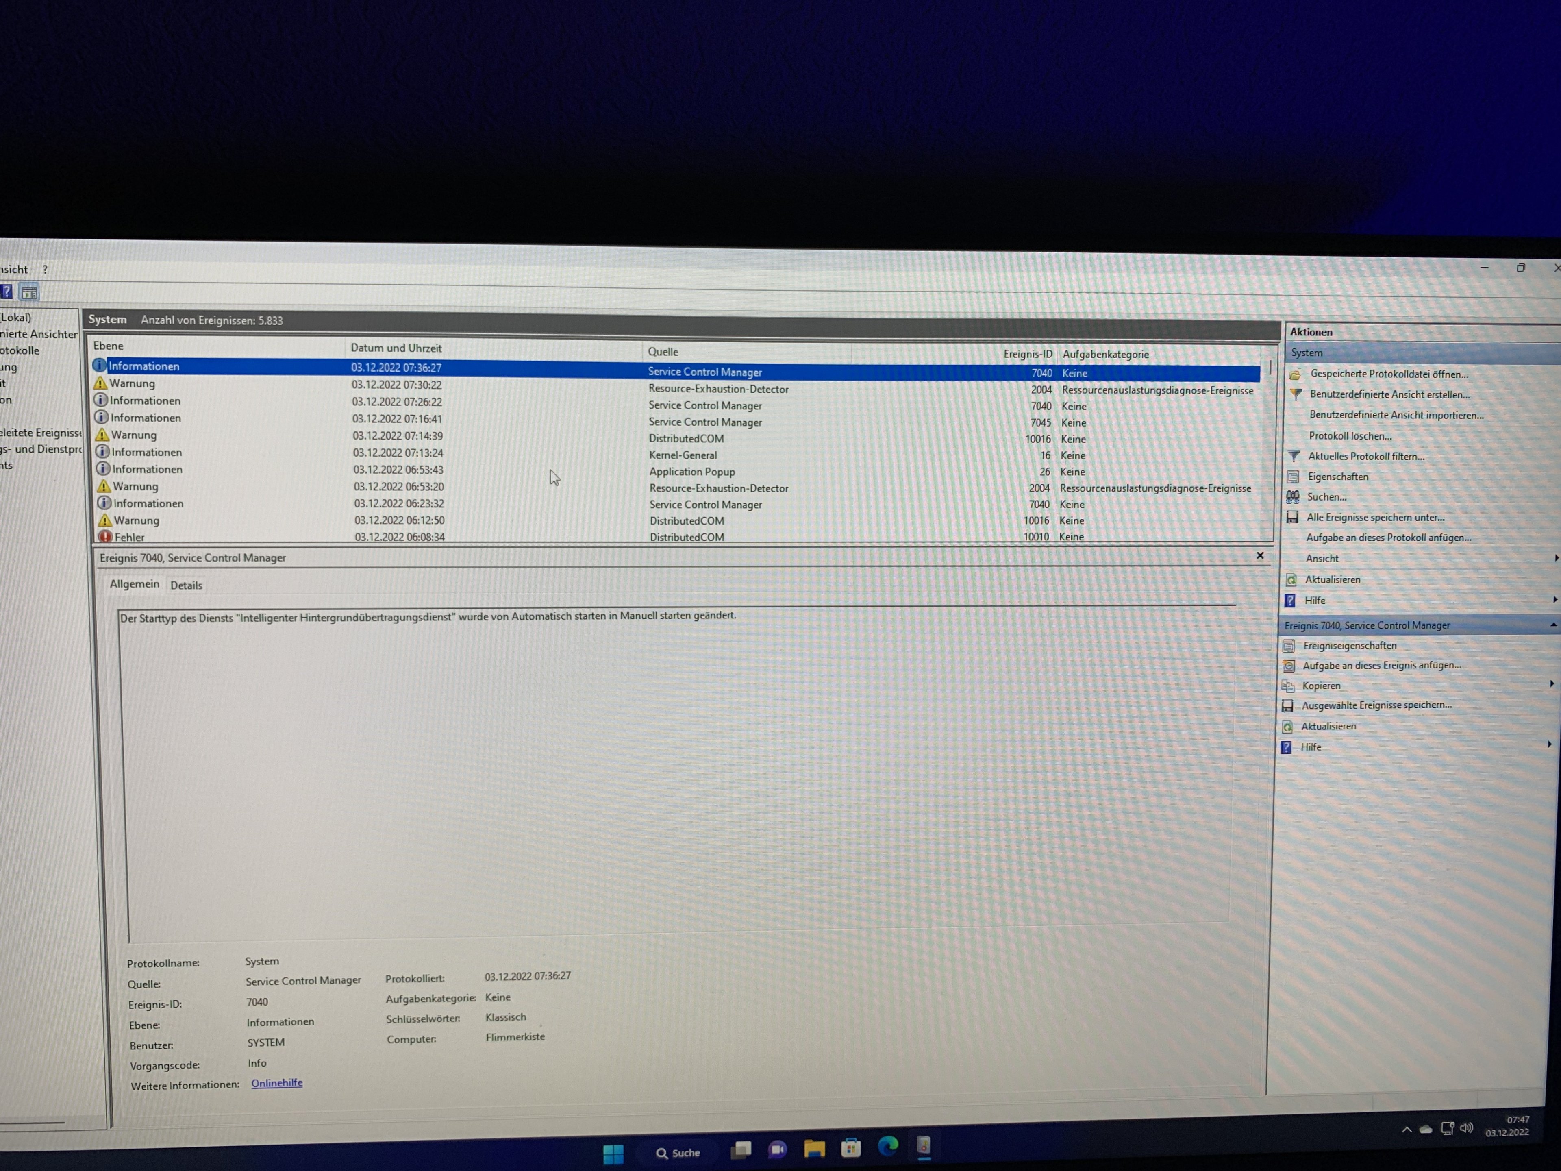Click the Eigenschaften properties icon
Viewport: 1561px width, 1171px height.
[x=1293, y=477]
